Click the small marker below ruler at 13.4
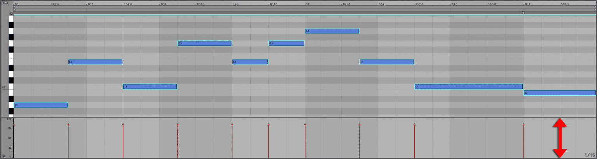597x159 pixels. (x=523, y=13)
